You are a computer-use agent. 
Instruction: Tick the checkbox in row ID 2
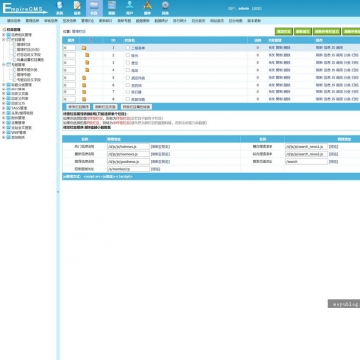127,55
